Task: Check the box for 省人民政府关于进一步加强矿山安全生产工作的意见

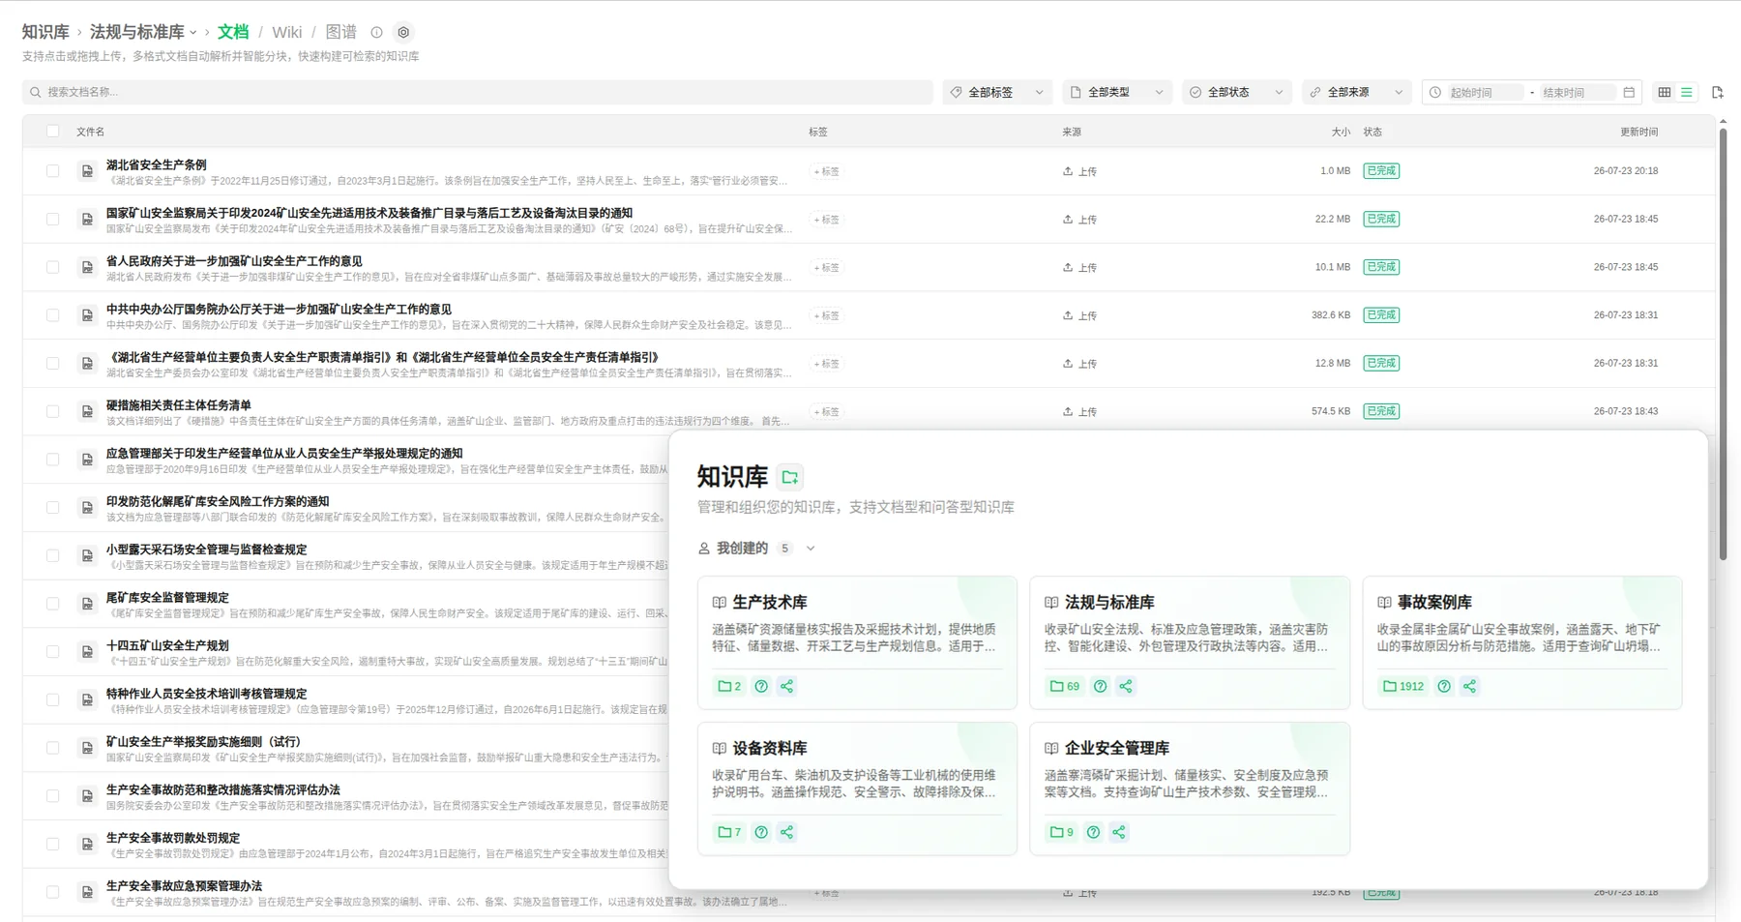Action: 53,267
